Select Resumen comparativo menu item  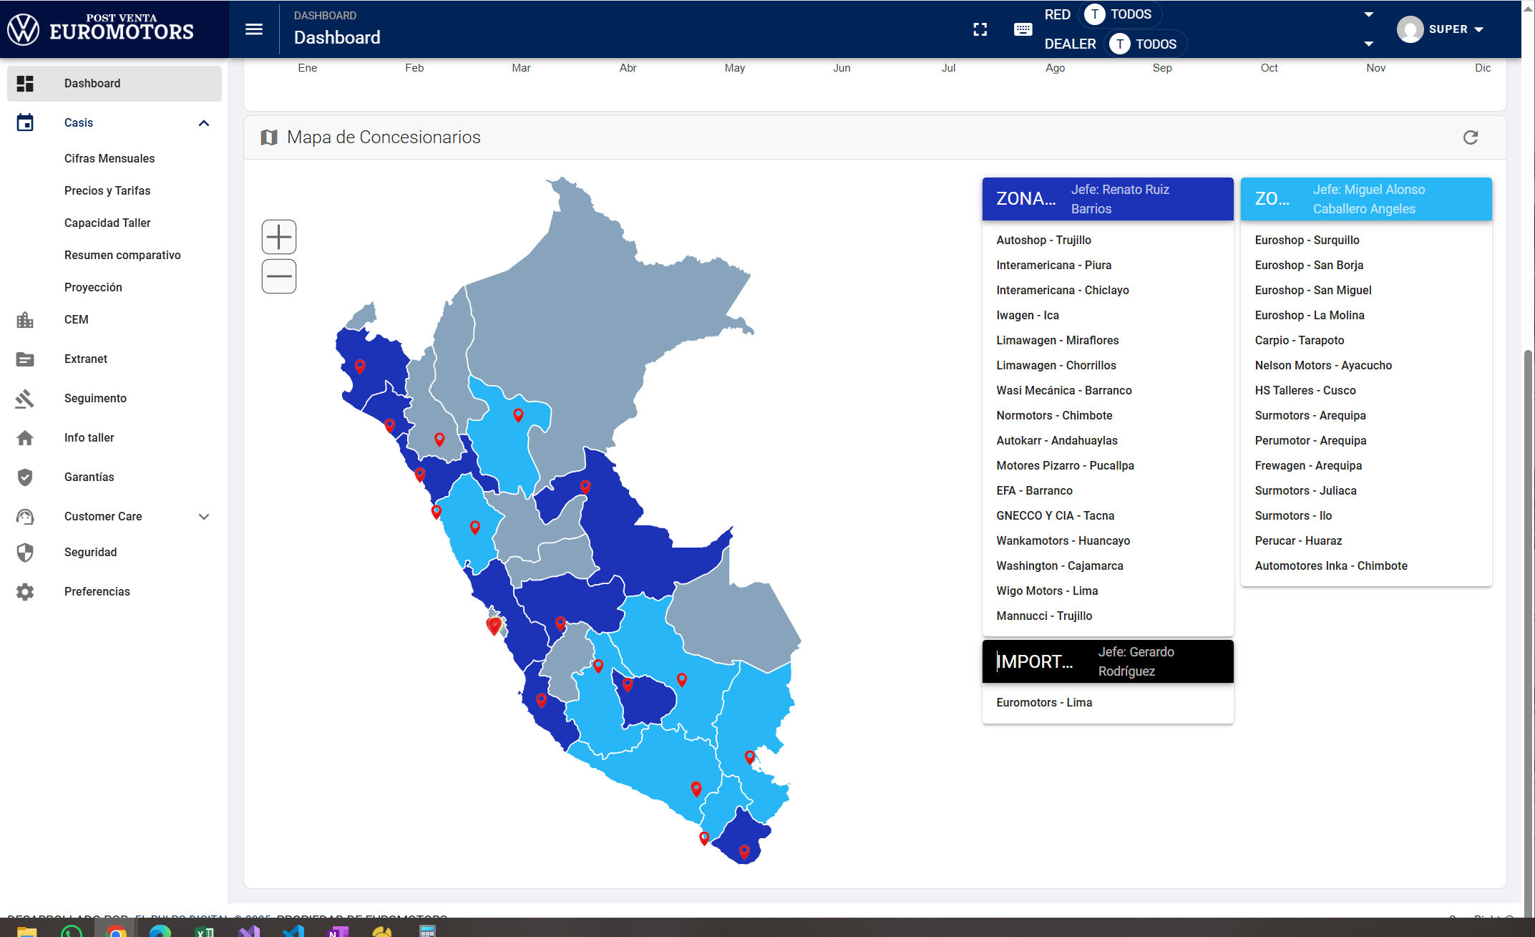click(122, 255)
